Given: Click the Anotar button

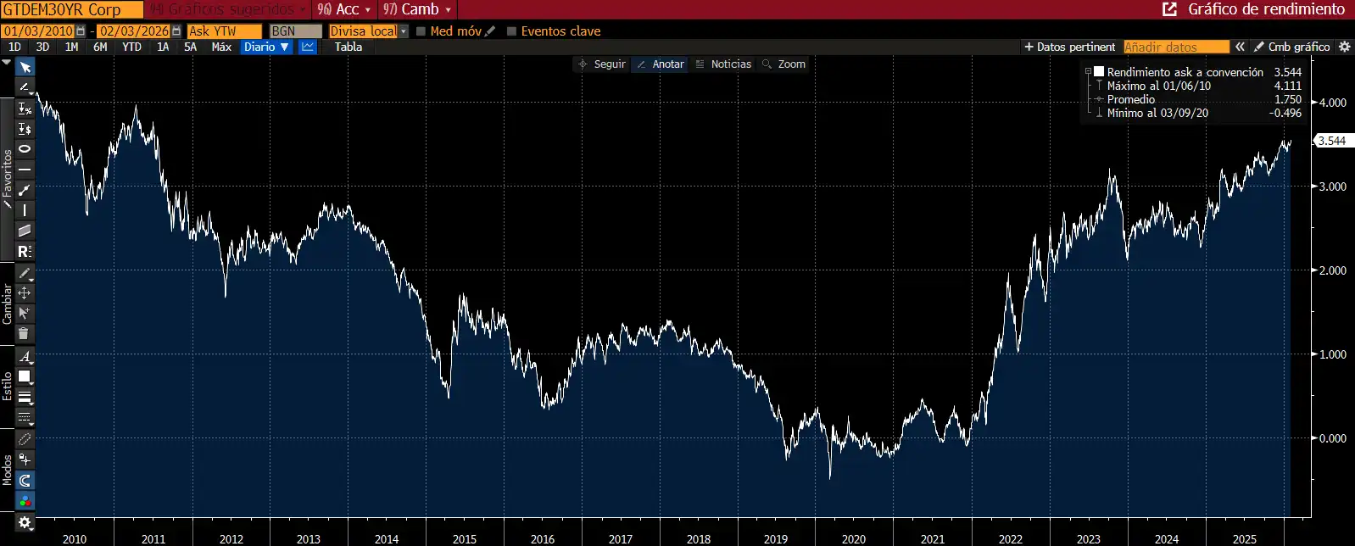Looking at the screenshot, I should [x=660, y=64].
